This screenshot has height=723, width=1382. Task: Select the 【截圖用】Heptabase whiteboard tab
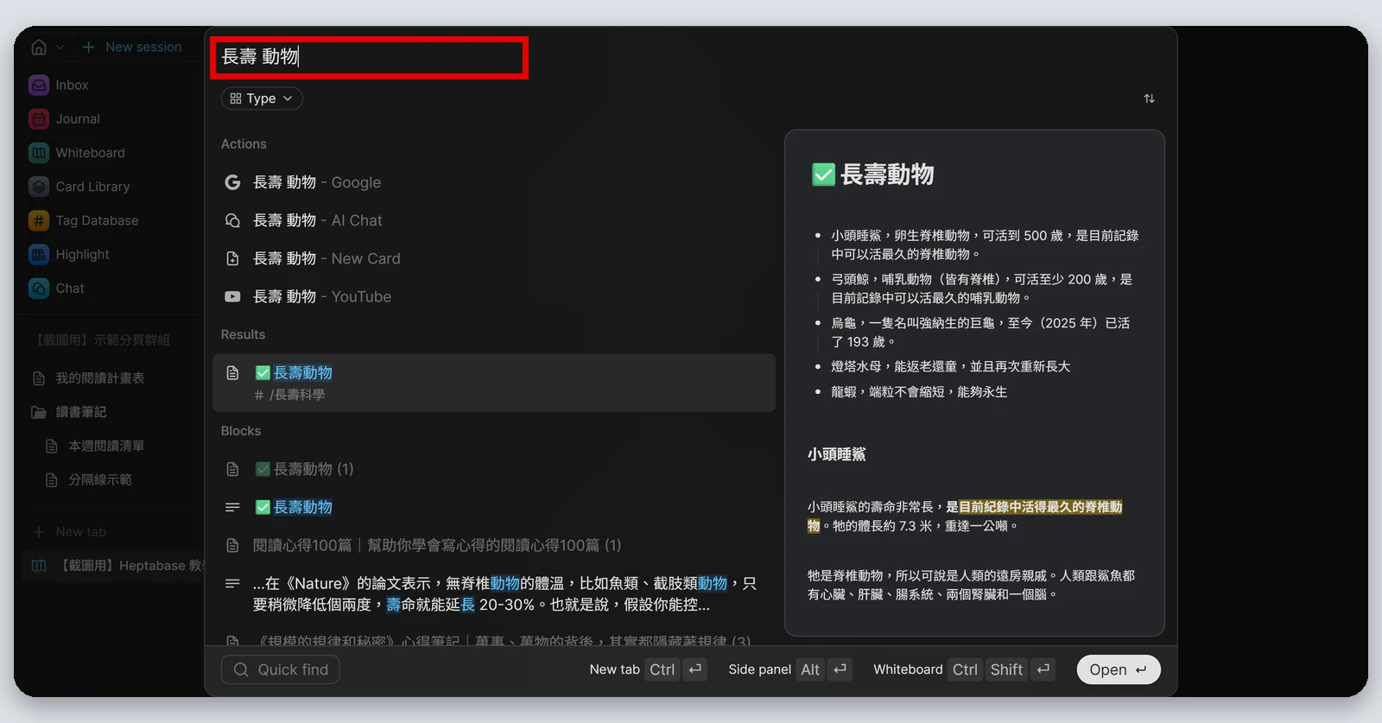114,565
